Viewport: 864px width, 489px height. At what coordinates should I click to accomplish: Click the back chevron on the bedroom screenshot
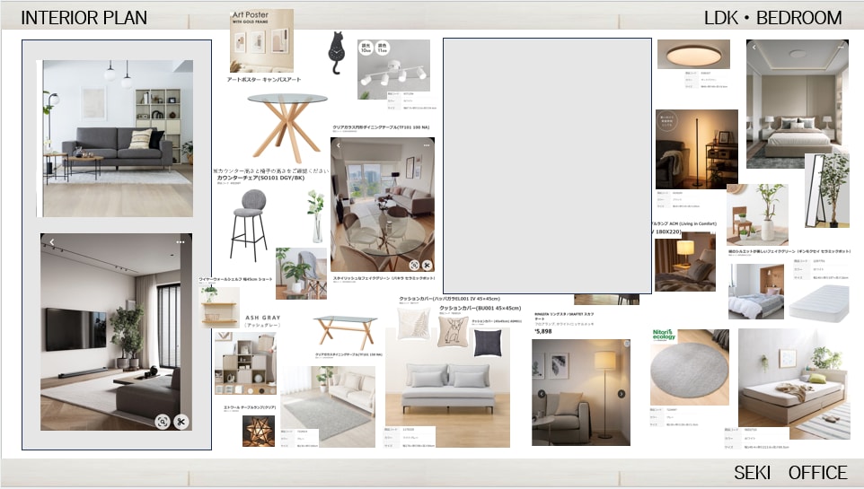(754, 48)
